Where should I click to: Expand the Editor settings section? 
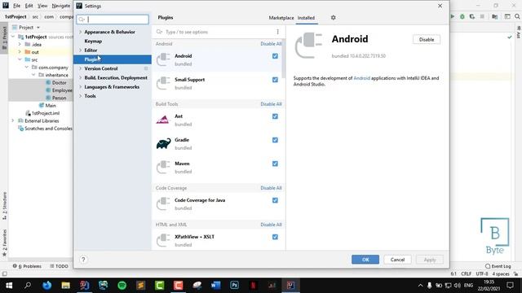click(x=80, y=50)
